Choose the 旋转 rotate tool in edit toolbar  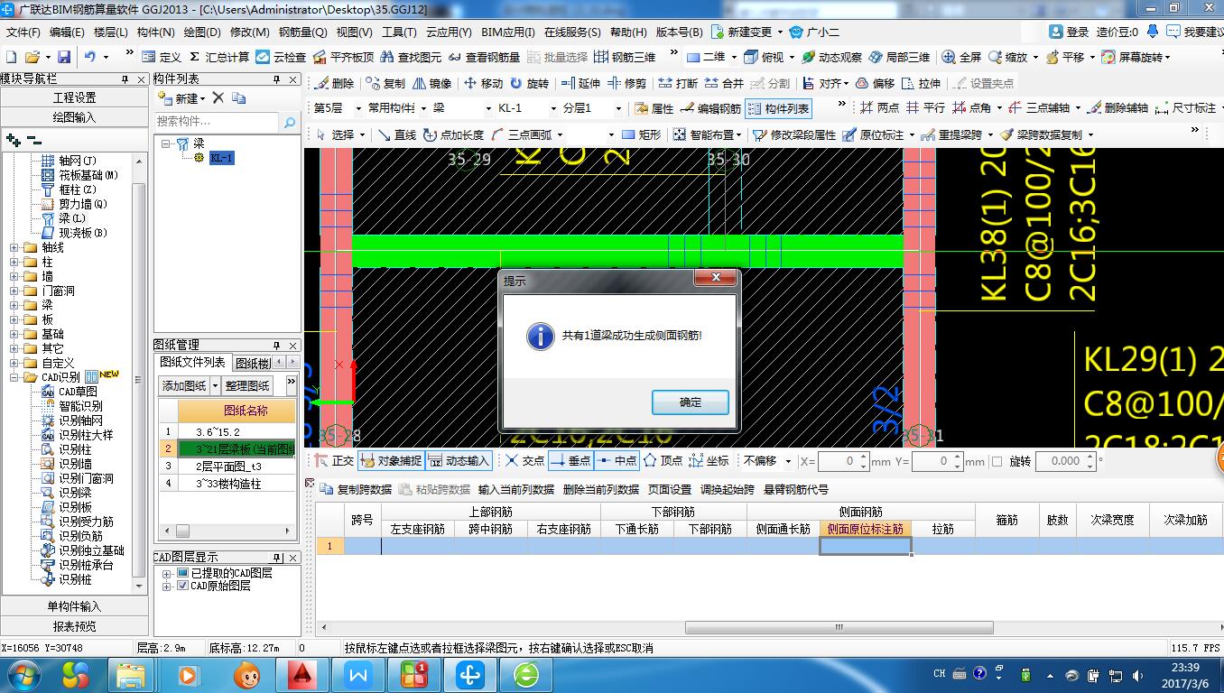(x=530, y=83)
